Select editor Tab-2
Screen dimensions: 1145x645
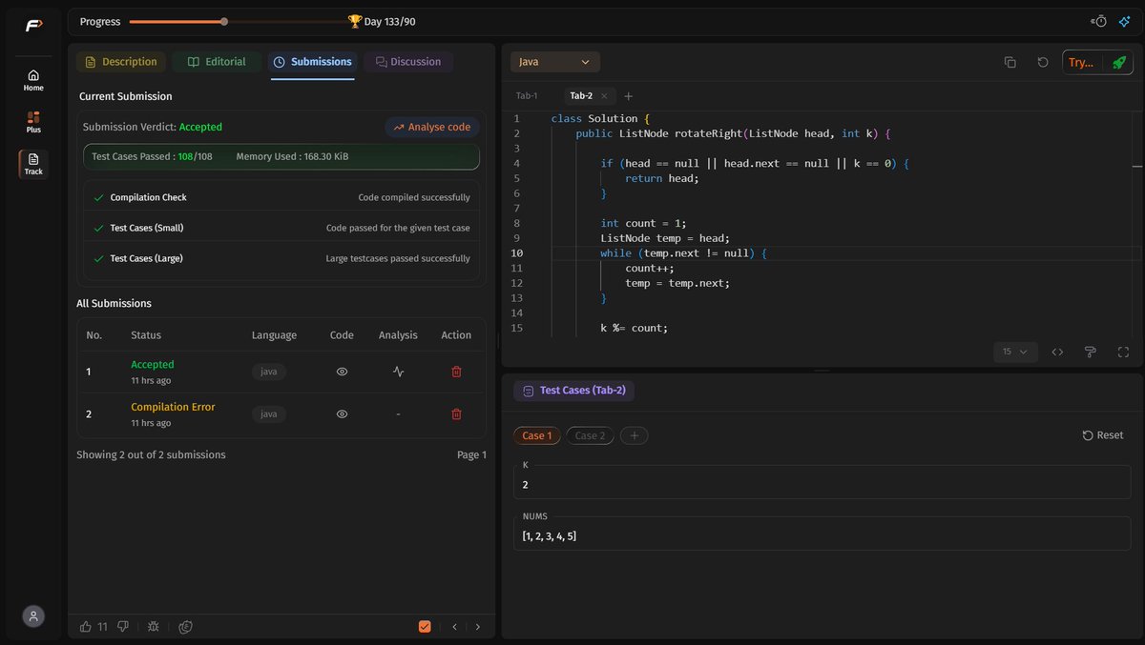click(581, 96)
